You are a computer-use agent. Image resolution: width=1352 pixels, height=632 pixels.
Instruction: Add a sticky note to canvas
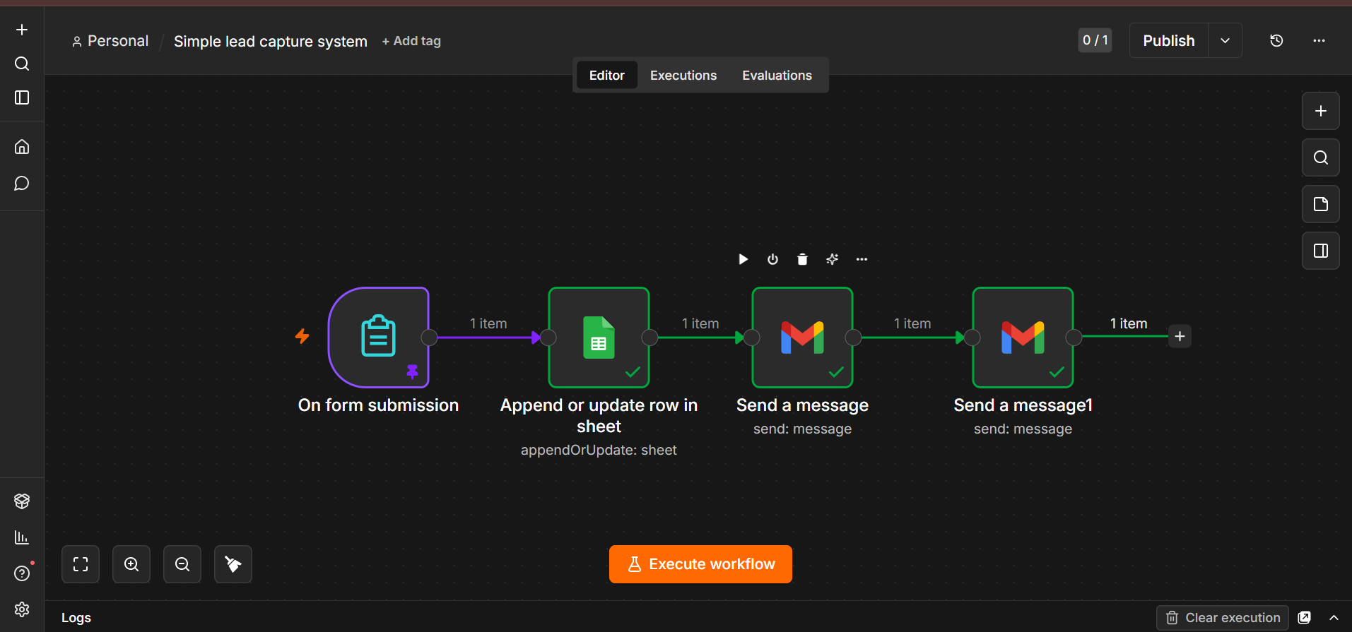coord(1321,204)
